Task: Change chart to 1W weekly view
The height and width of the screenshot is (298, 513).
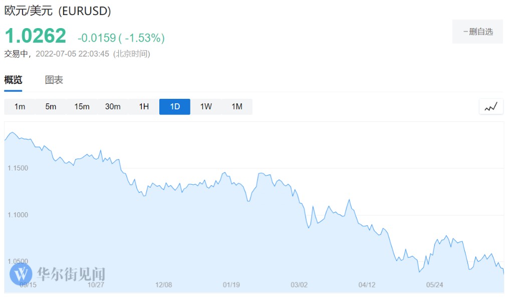Action: tap(206, 106)
